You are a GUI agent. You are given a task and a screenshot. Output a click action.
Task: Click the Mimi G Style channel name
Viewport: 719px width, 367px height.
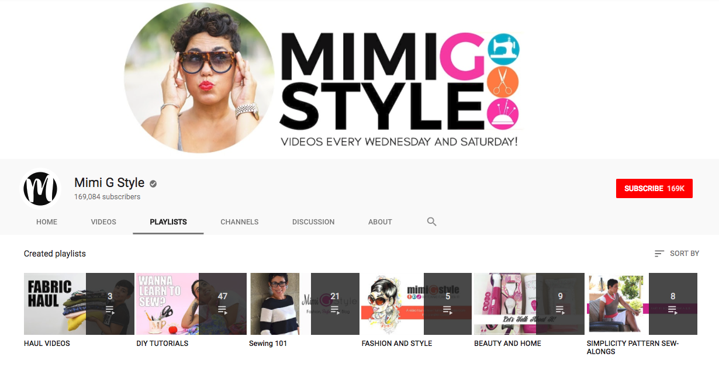109,183
